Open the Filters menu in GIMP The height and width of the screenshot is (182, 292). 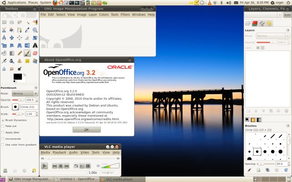125,15
